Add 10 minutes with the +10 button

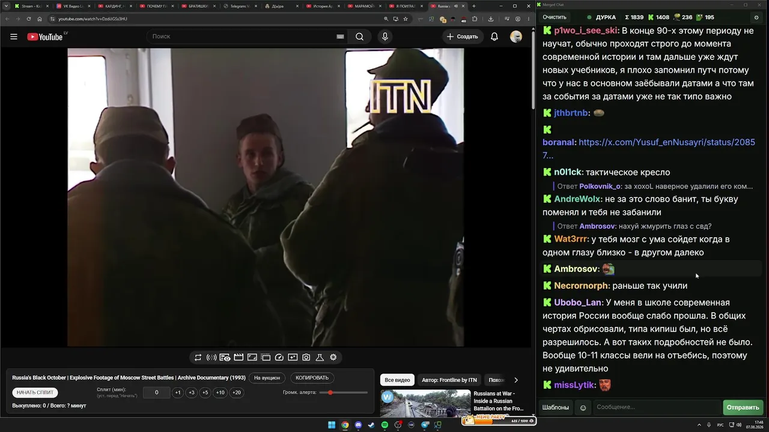tap(220, 392)
